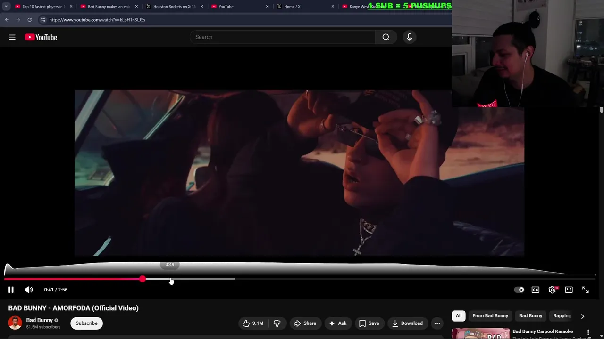The height and width of the screenshot is (339, 604).
Task: Start voice search with microphone icon
Action: pyautogui.click(x=410, y=37)
